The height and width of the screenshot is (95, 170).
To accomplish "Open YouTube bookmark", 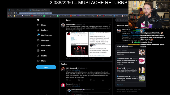I will [17, 16].
